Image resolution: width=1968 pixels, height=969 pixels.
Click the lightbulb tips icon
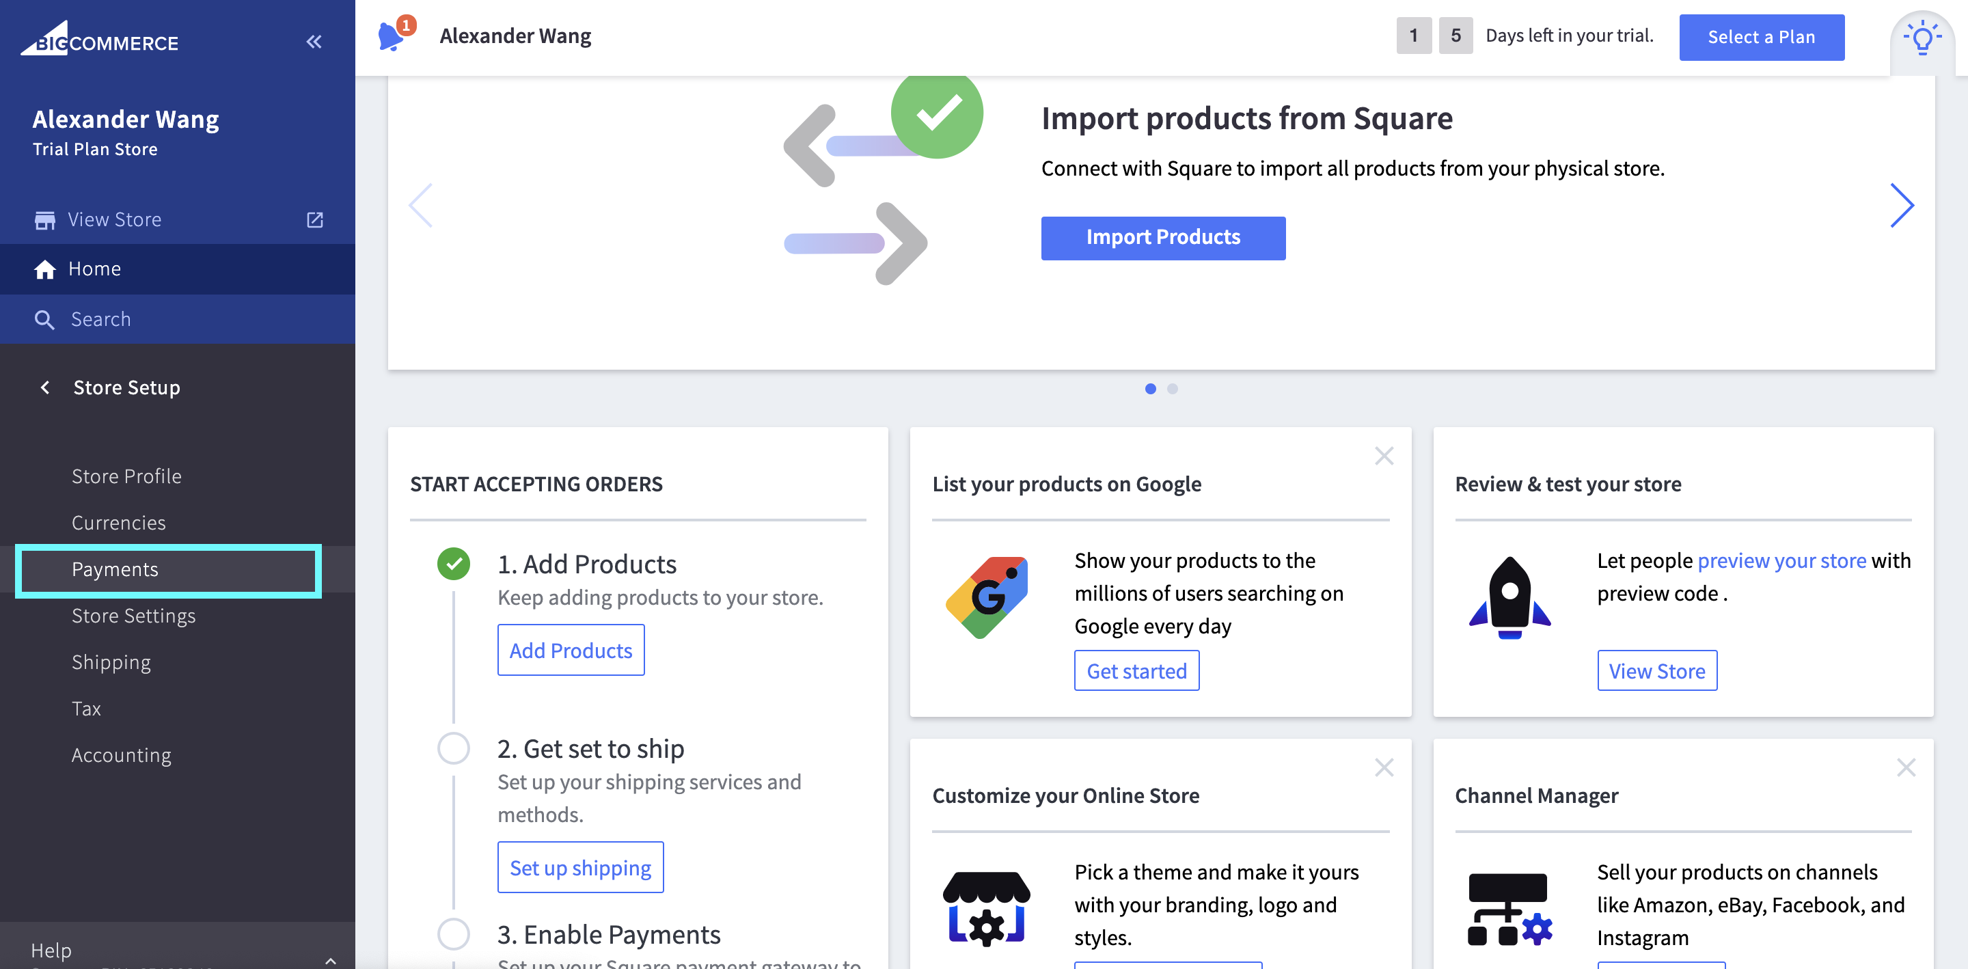pyautogui.click(x=1922, y=38)
